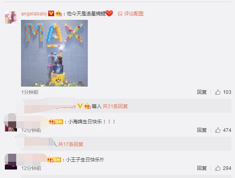Open avatar of 小海绵 commenter
Screen dimensions: 235x178
11,123
